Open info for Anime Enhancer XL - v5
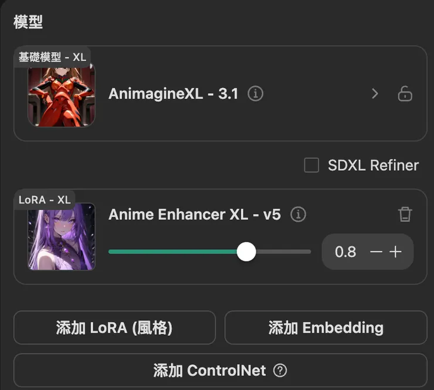 coord(298,215)
